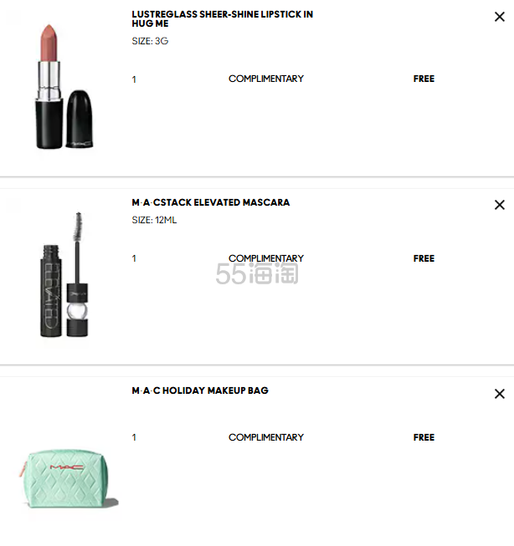The image size is (514, 546).
Task: Click the M·A·CStack Elevated Mascara title
Action: click(x=211, y=202)
